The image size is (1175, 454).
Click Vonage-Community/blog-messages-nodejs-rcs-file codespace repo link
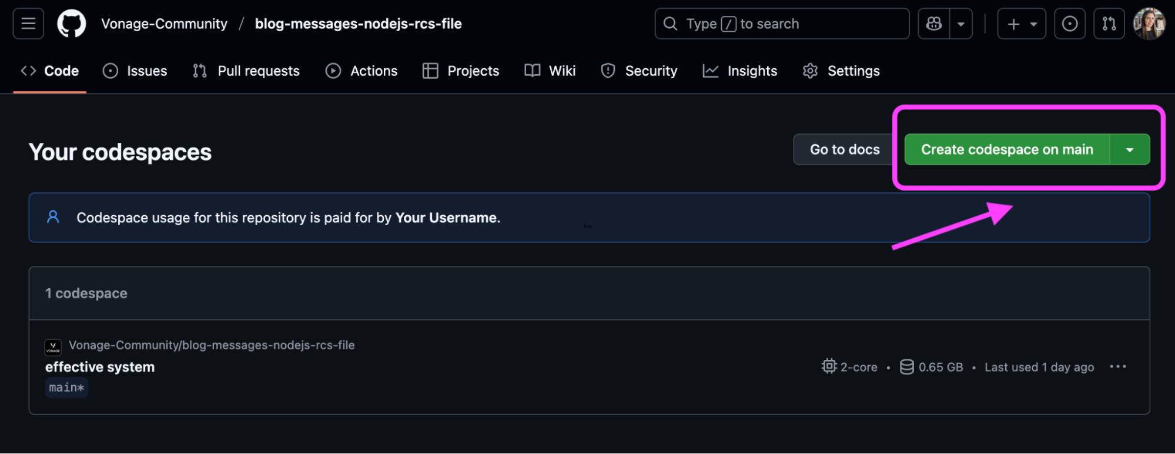click(212, 345)
